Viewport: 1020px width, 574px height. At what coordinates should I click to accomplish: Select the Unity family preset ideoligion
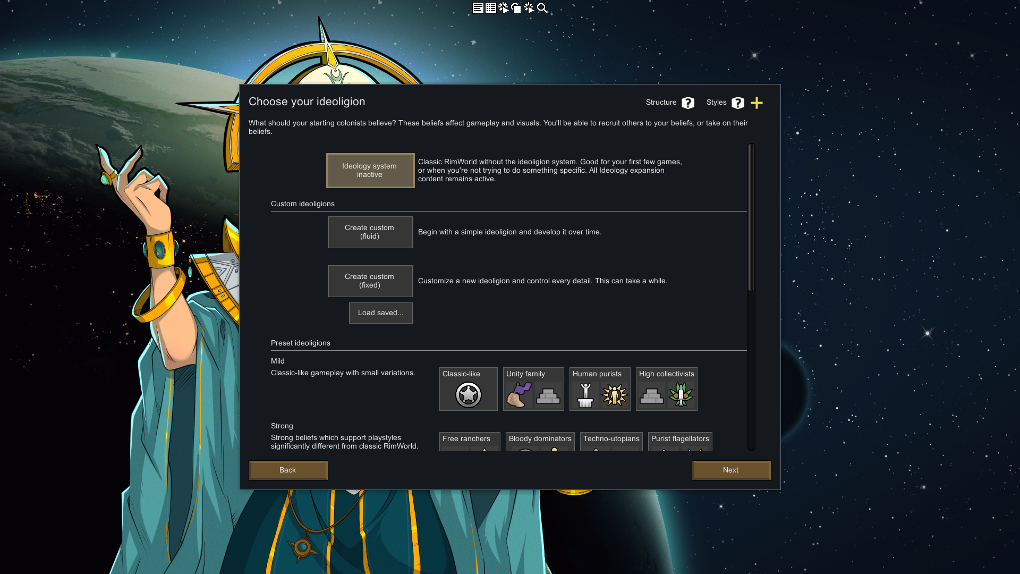[x=533, y=389]
